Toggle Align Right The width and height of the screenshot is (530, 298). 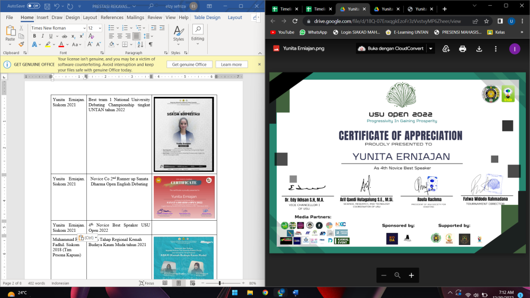(128, 36)
